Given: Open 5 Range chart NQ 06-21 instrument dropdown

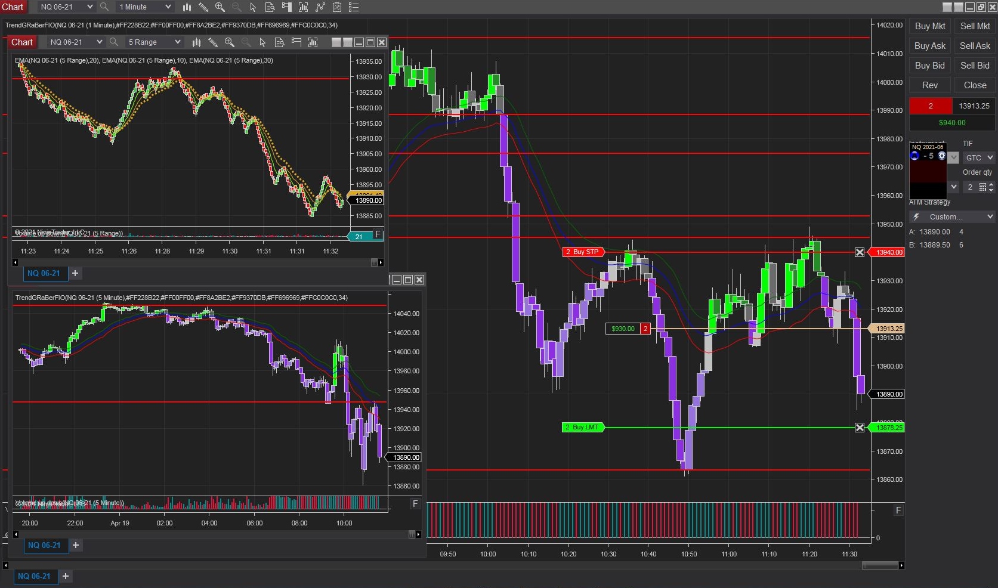Looking at the screenshot, I should (x=76, y=42).
